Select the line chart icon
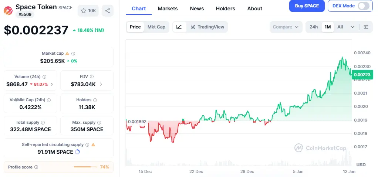Viewport: 378px width, 177px height. [179, 27]
